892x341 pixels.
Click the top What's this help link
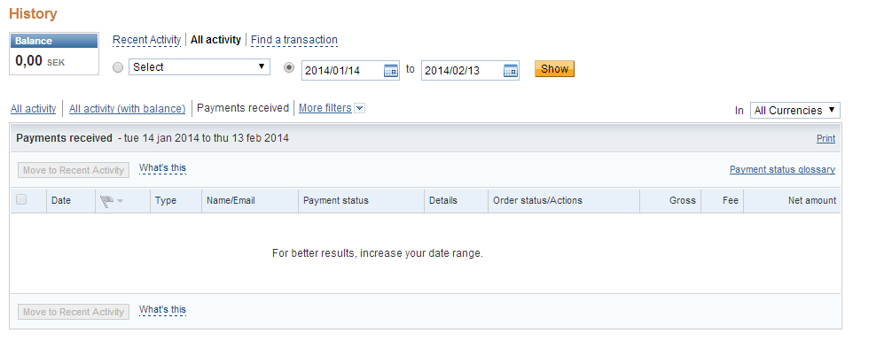click(162, 168)
